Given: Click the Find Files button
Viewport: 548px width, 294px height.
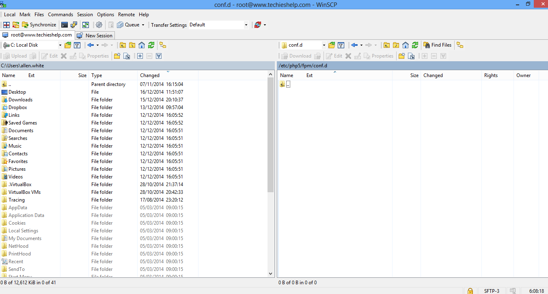Looking at the screenshot, I should tap(438, 45).
